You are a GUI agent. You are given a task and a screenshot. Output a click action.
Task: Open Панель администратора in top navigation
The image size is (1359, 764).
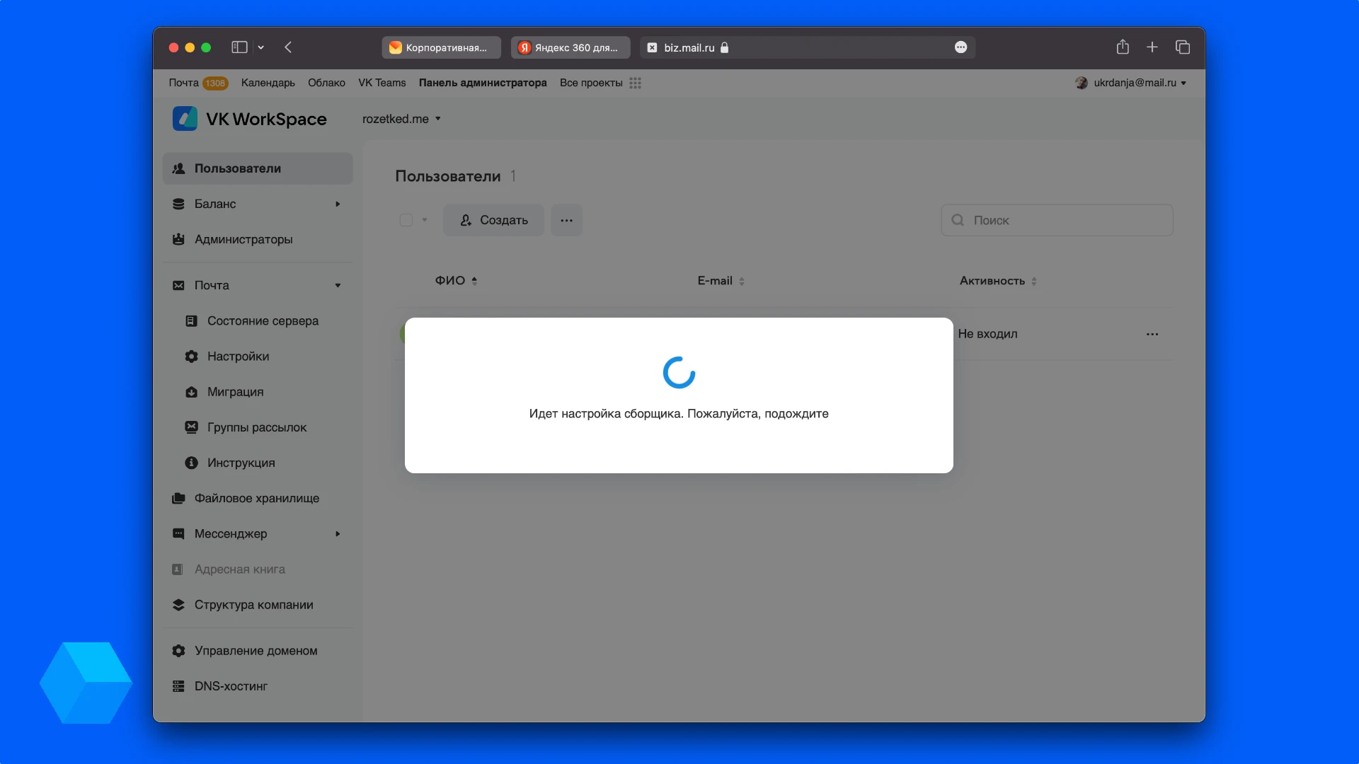pos(483,83)
